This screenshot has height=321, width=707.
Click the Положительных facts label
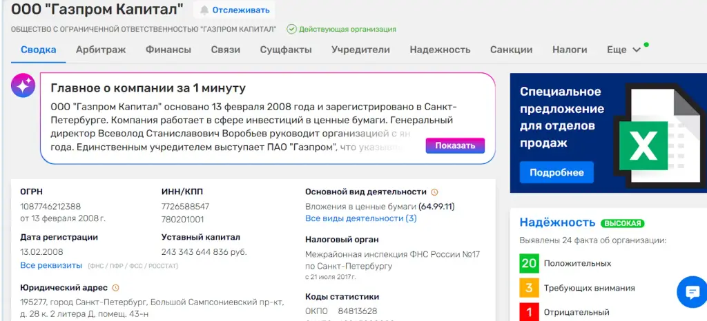pos(578,263)
